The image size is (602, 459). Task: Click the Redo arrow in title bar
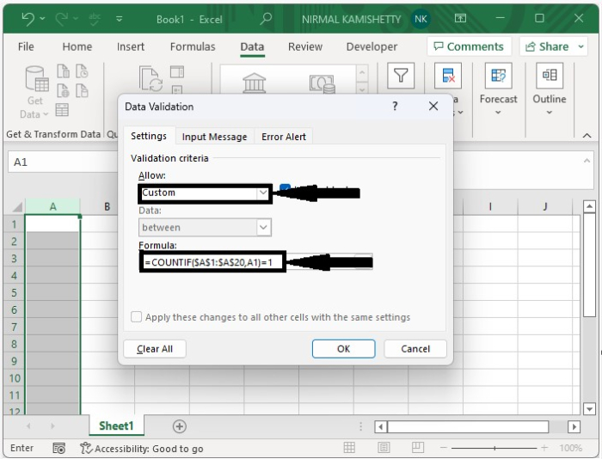tap(62, 19)
